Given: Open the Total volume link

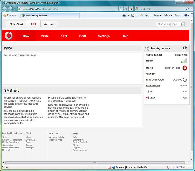Looking at the screenshot, I should (153, 85).
